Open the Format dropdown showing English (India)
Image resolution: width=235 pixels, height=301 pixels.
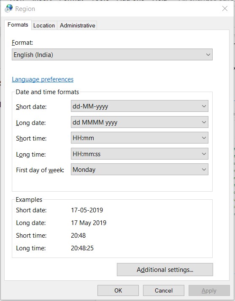(112, 54)
